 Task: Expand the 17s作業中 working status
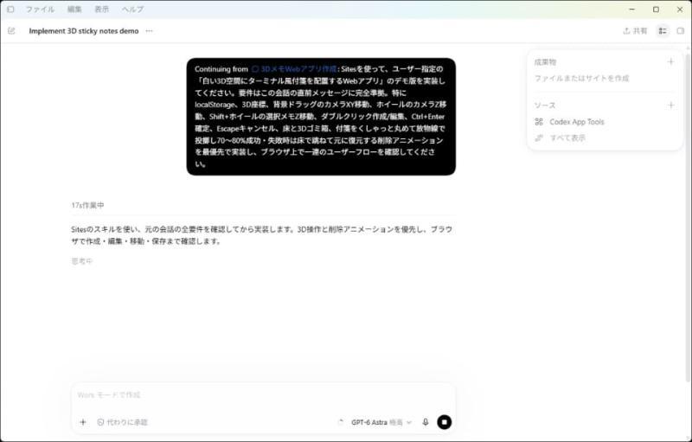(x=88, y=205)
